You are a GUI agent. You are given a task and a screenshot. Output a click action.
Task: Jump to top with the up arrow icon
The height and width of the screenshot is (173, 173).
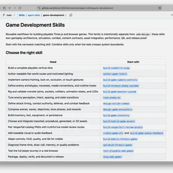(x=172, y=15)
